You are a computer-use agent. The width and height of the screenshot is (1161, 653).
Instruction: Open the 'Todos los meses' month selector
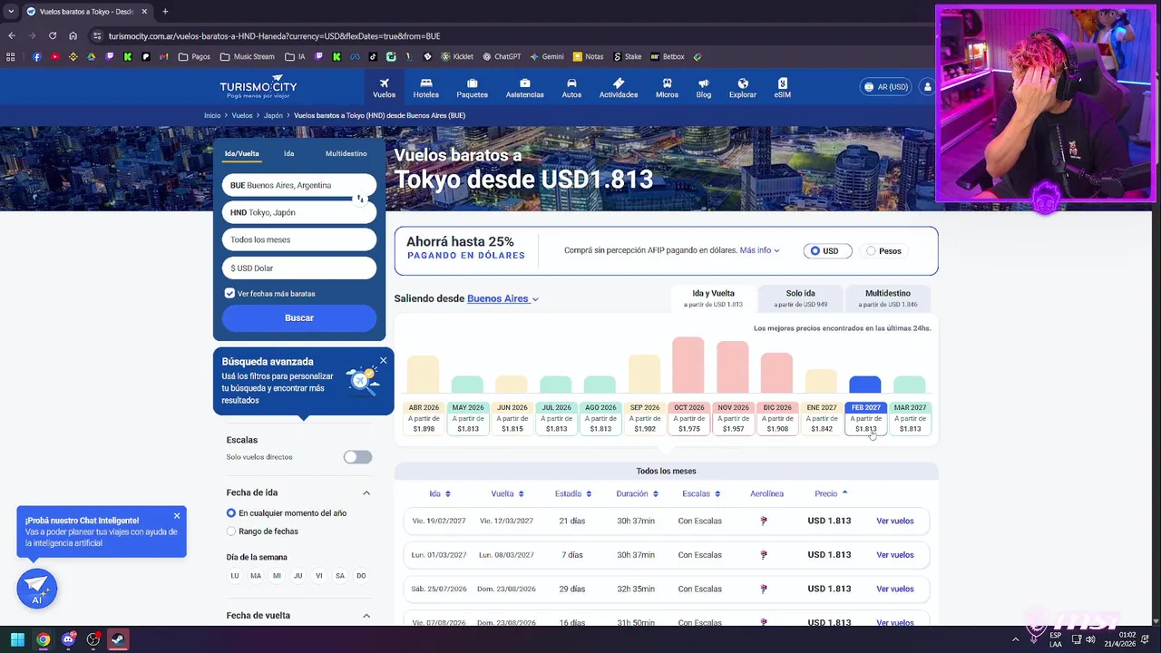coord(299,239)
